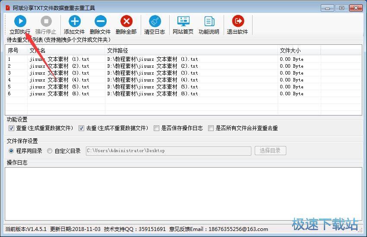367x237 pixels.
Task: Click the 删除全部 red X icon
Action: 126,21
